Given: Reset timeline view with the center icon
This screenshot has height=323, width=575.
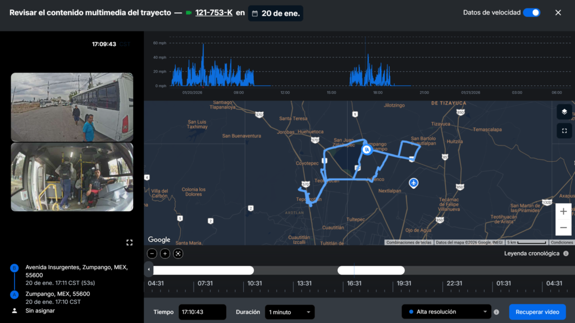Looking at the screenshot, I should coord(179,253).
